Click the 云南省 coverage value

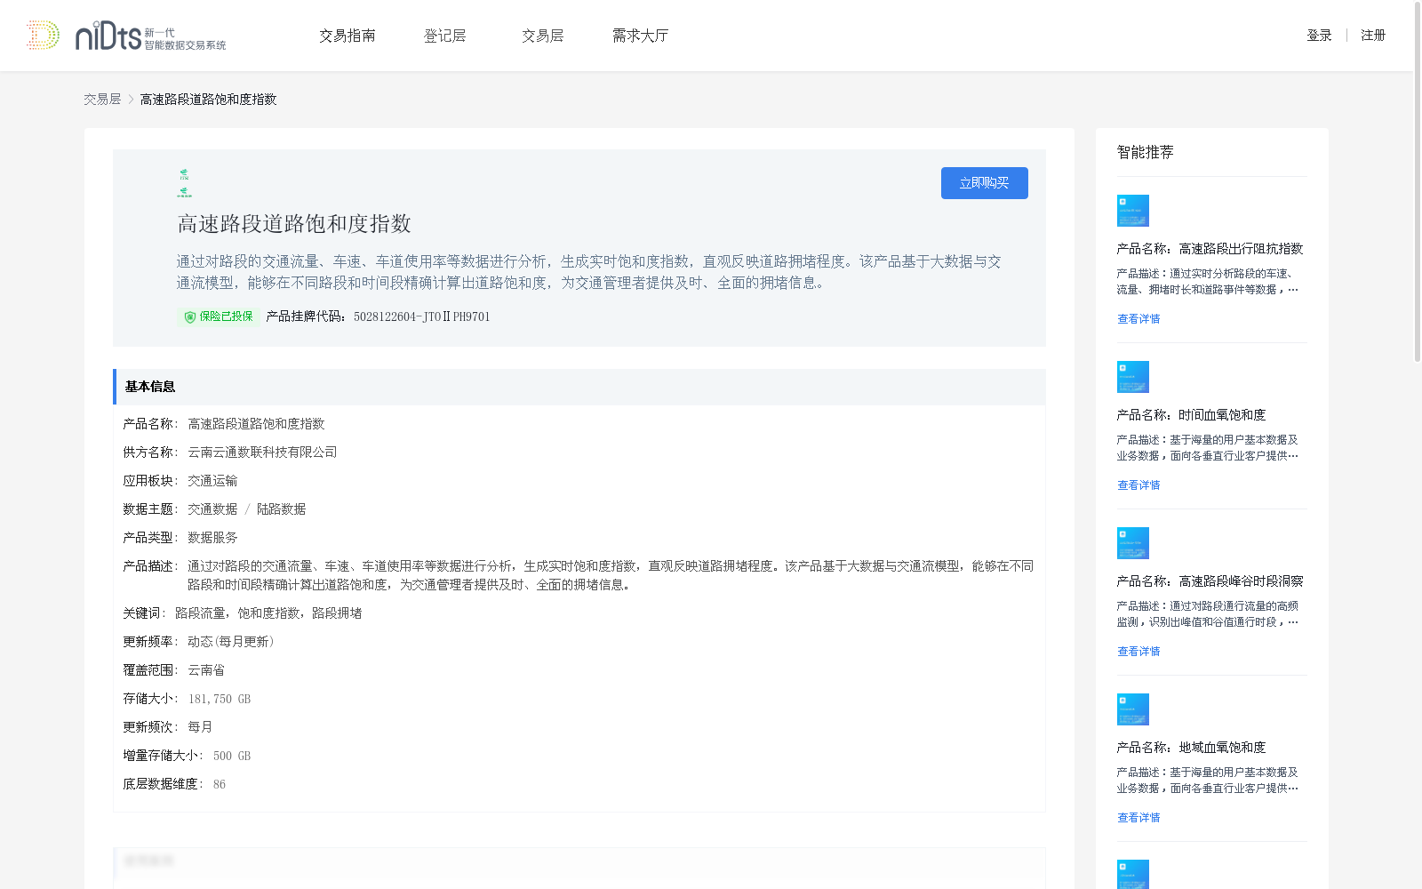point(206,670)
